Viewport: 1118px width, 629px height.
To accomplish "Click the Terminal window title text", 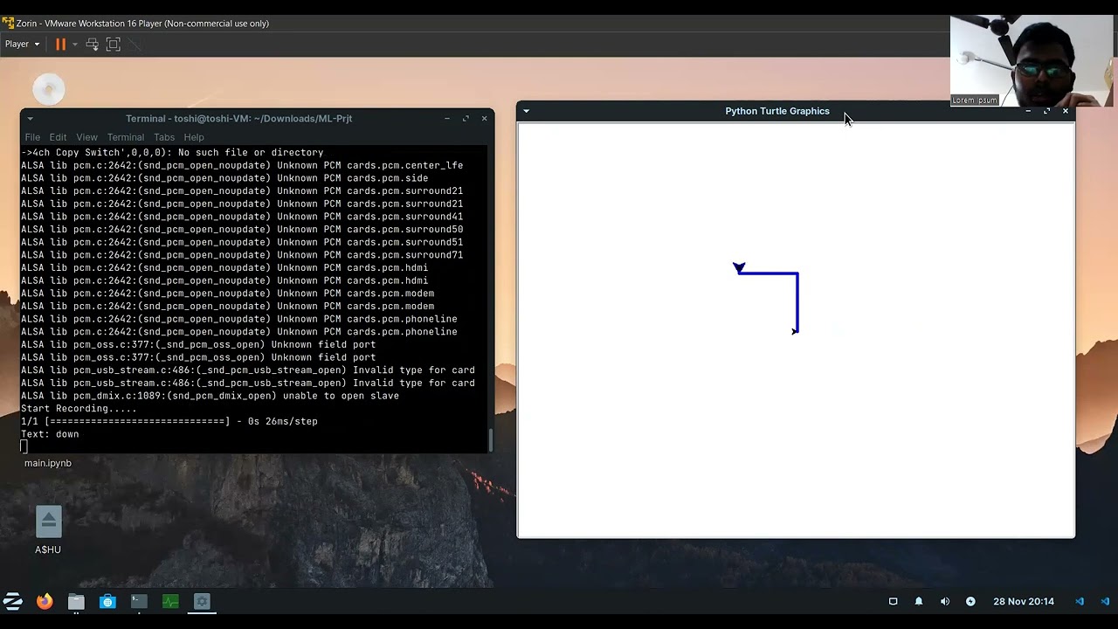I will coord(238,119).
